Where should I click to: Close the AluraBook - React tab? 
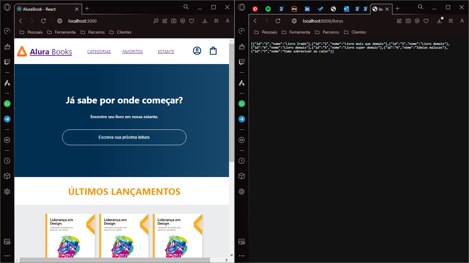77,9
